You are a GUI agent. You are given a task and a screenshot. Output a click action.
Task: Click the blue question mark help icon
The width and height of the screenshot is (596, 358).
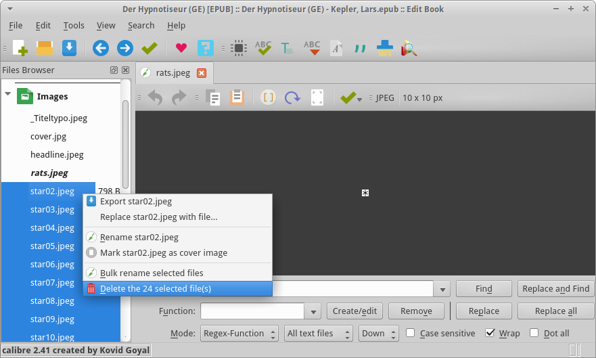tap(205, 48)
